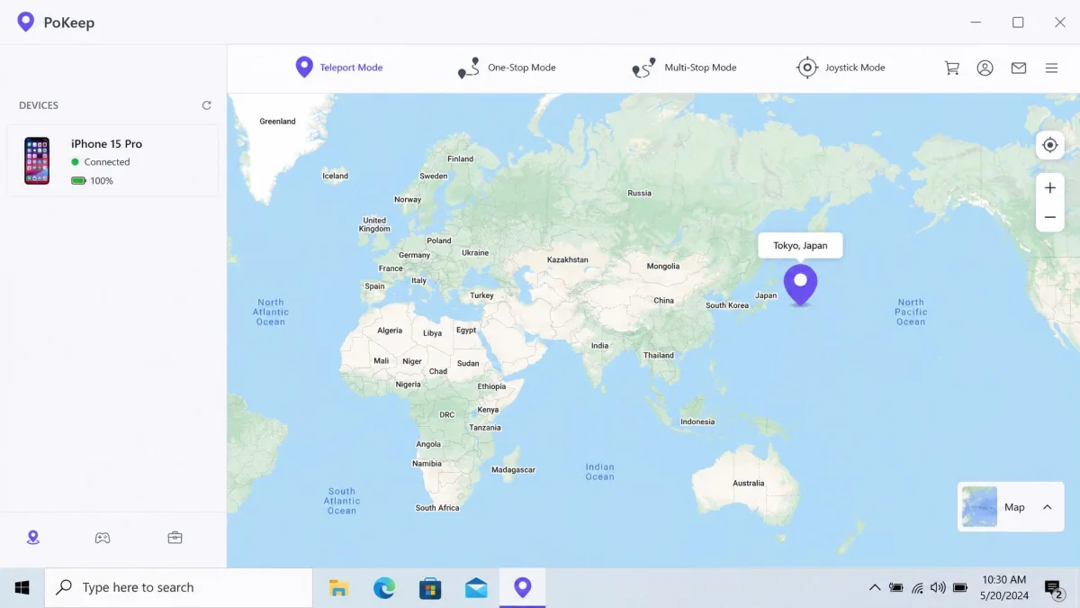Switch to Teleport Mode
The height and width of the screenshot is (608, 1080).
click(339, 68)
